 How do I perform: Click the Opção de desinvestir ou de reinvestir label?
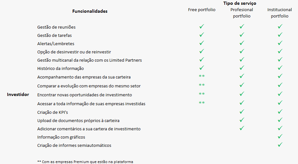pos(74,52)
